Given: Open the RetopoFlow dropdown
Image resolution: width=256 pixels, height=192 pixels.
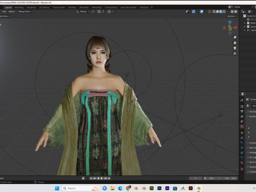Looking at the screenshot, I should pos(26,12).
